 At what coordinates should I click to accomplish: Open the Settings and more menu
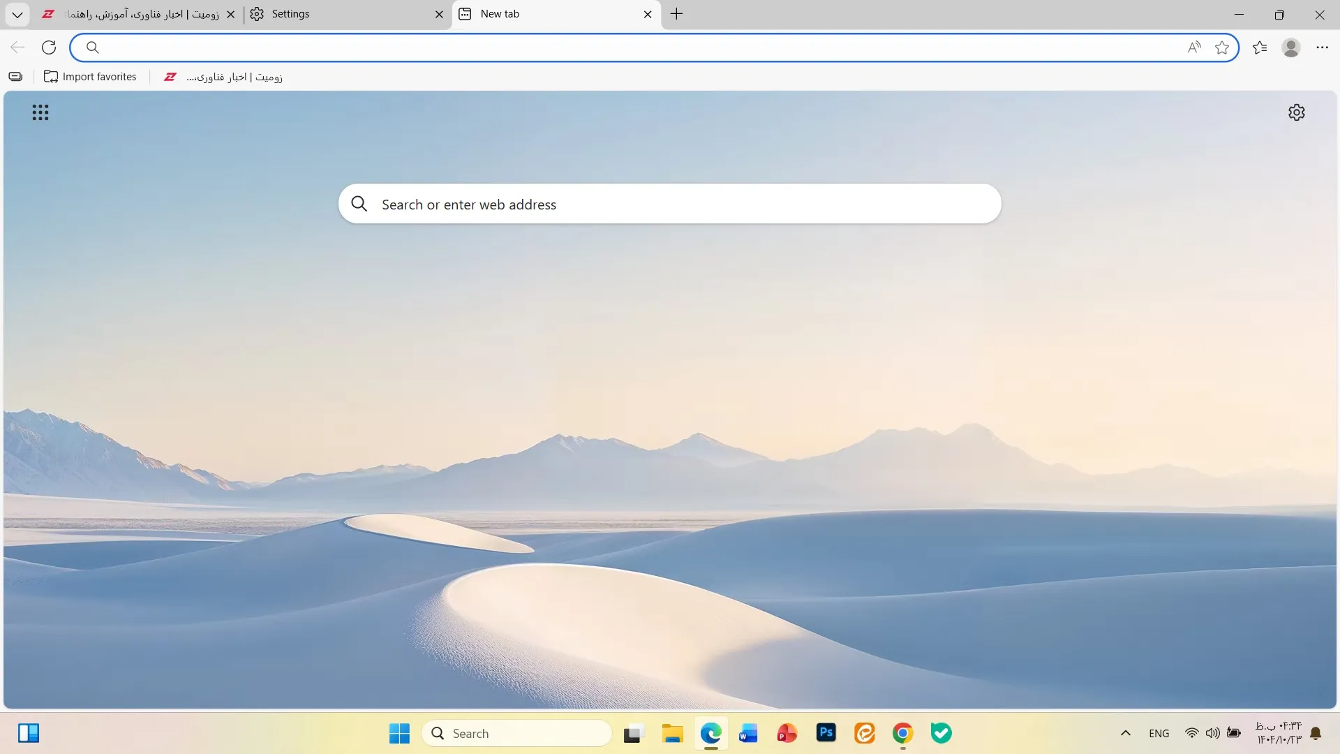1321,47
